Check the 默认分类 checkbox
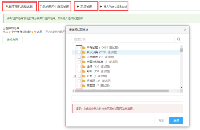The width and height of the screenshot is (200, 130). [x=79, y=52]
